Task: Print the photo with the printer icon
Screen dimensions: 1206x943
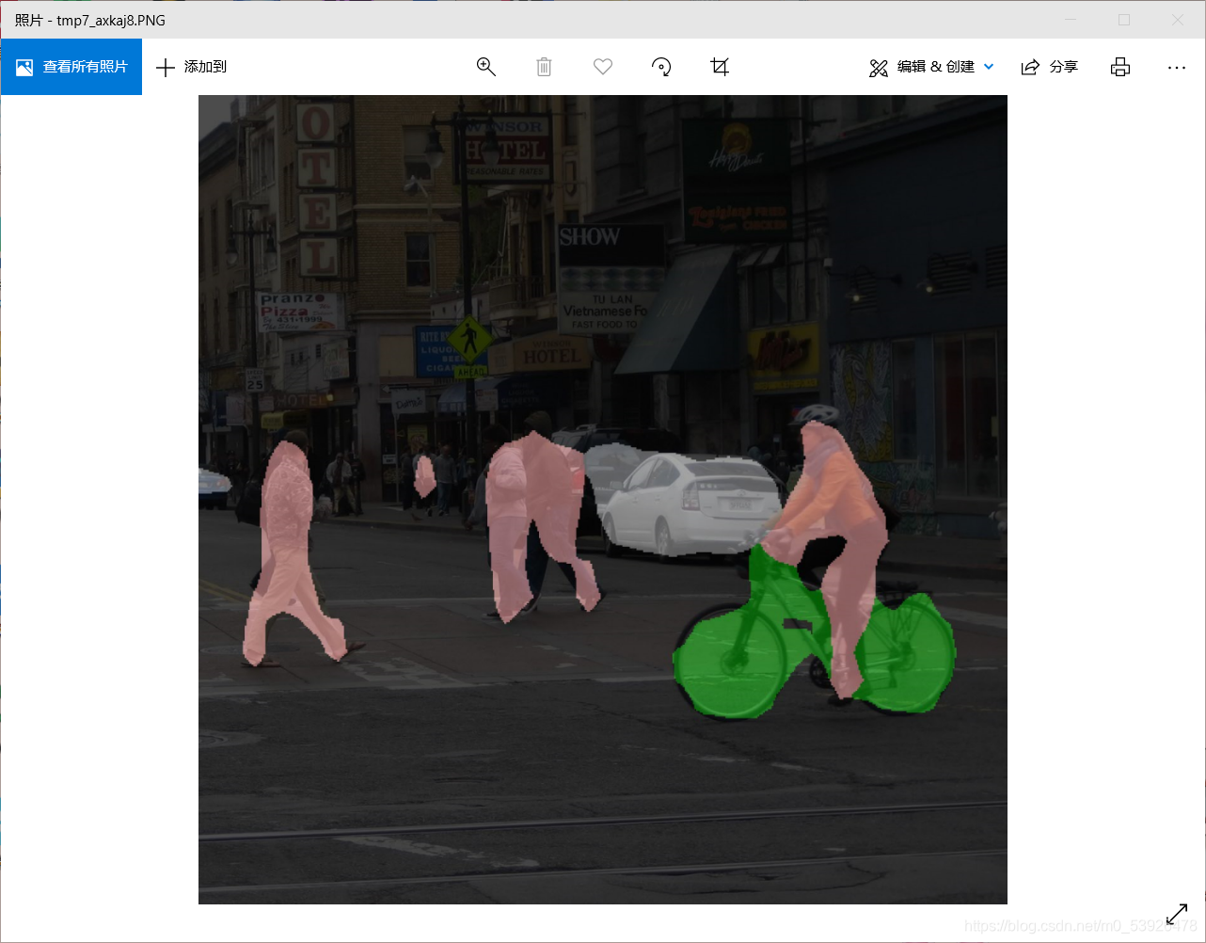Action: [x=1119, y=67]
